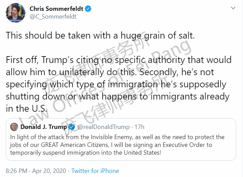Click the @realDonaldTrump handle
243x177 pixels.
[104, 127]
